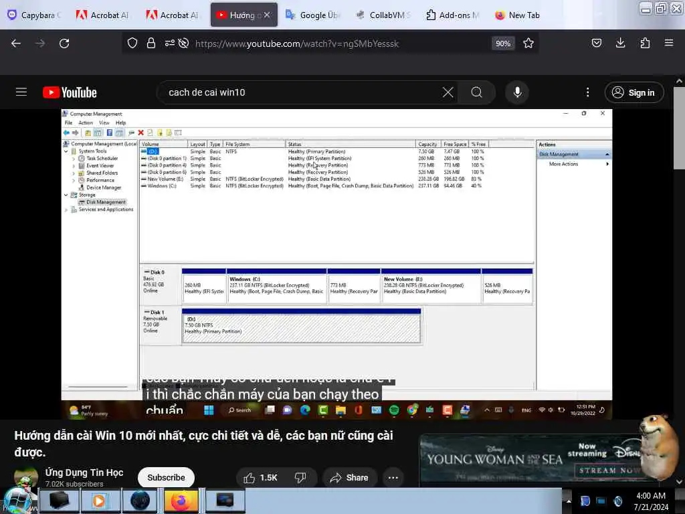Click the browser forward arrow

click(x=40, y=44)
